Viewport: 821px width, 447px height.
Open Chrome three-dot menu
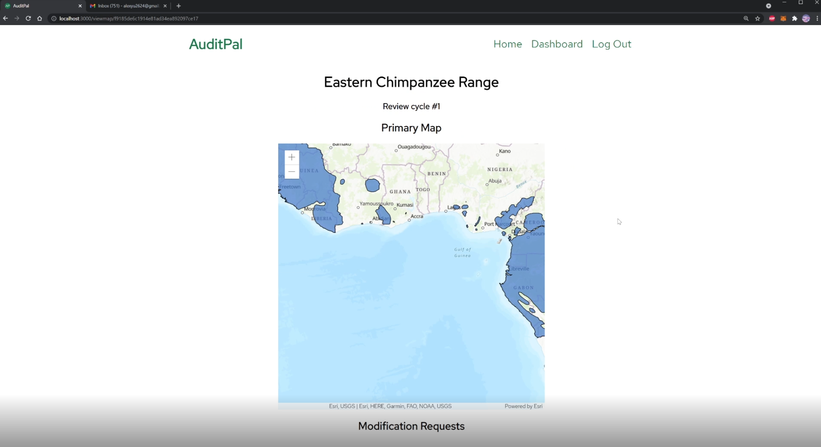pyautogui.click(x=817, y=19)
